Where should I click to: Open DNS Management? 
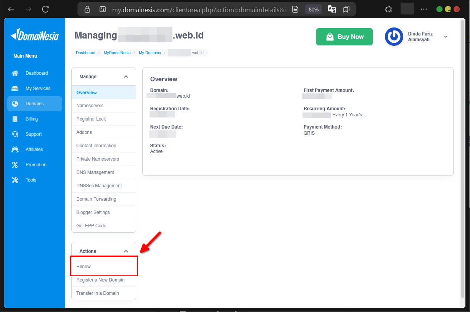click(104, 172)
